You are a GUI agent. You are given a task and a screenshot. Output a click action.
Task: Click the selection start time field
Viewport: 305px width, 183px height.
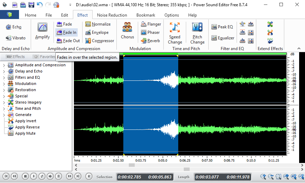click(x=130, y=177)
